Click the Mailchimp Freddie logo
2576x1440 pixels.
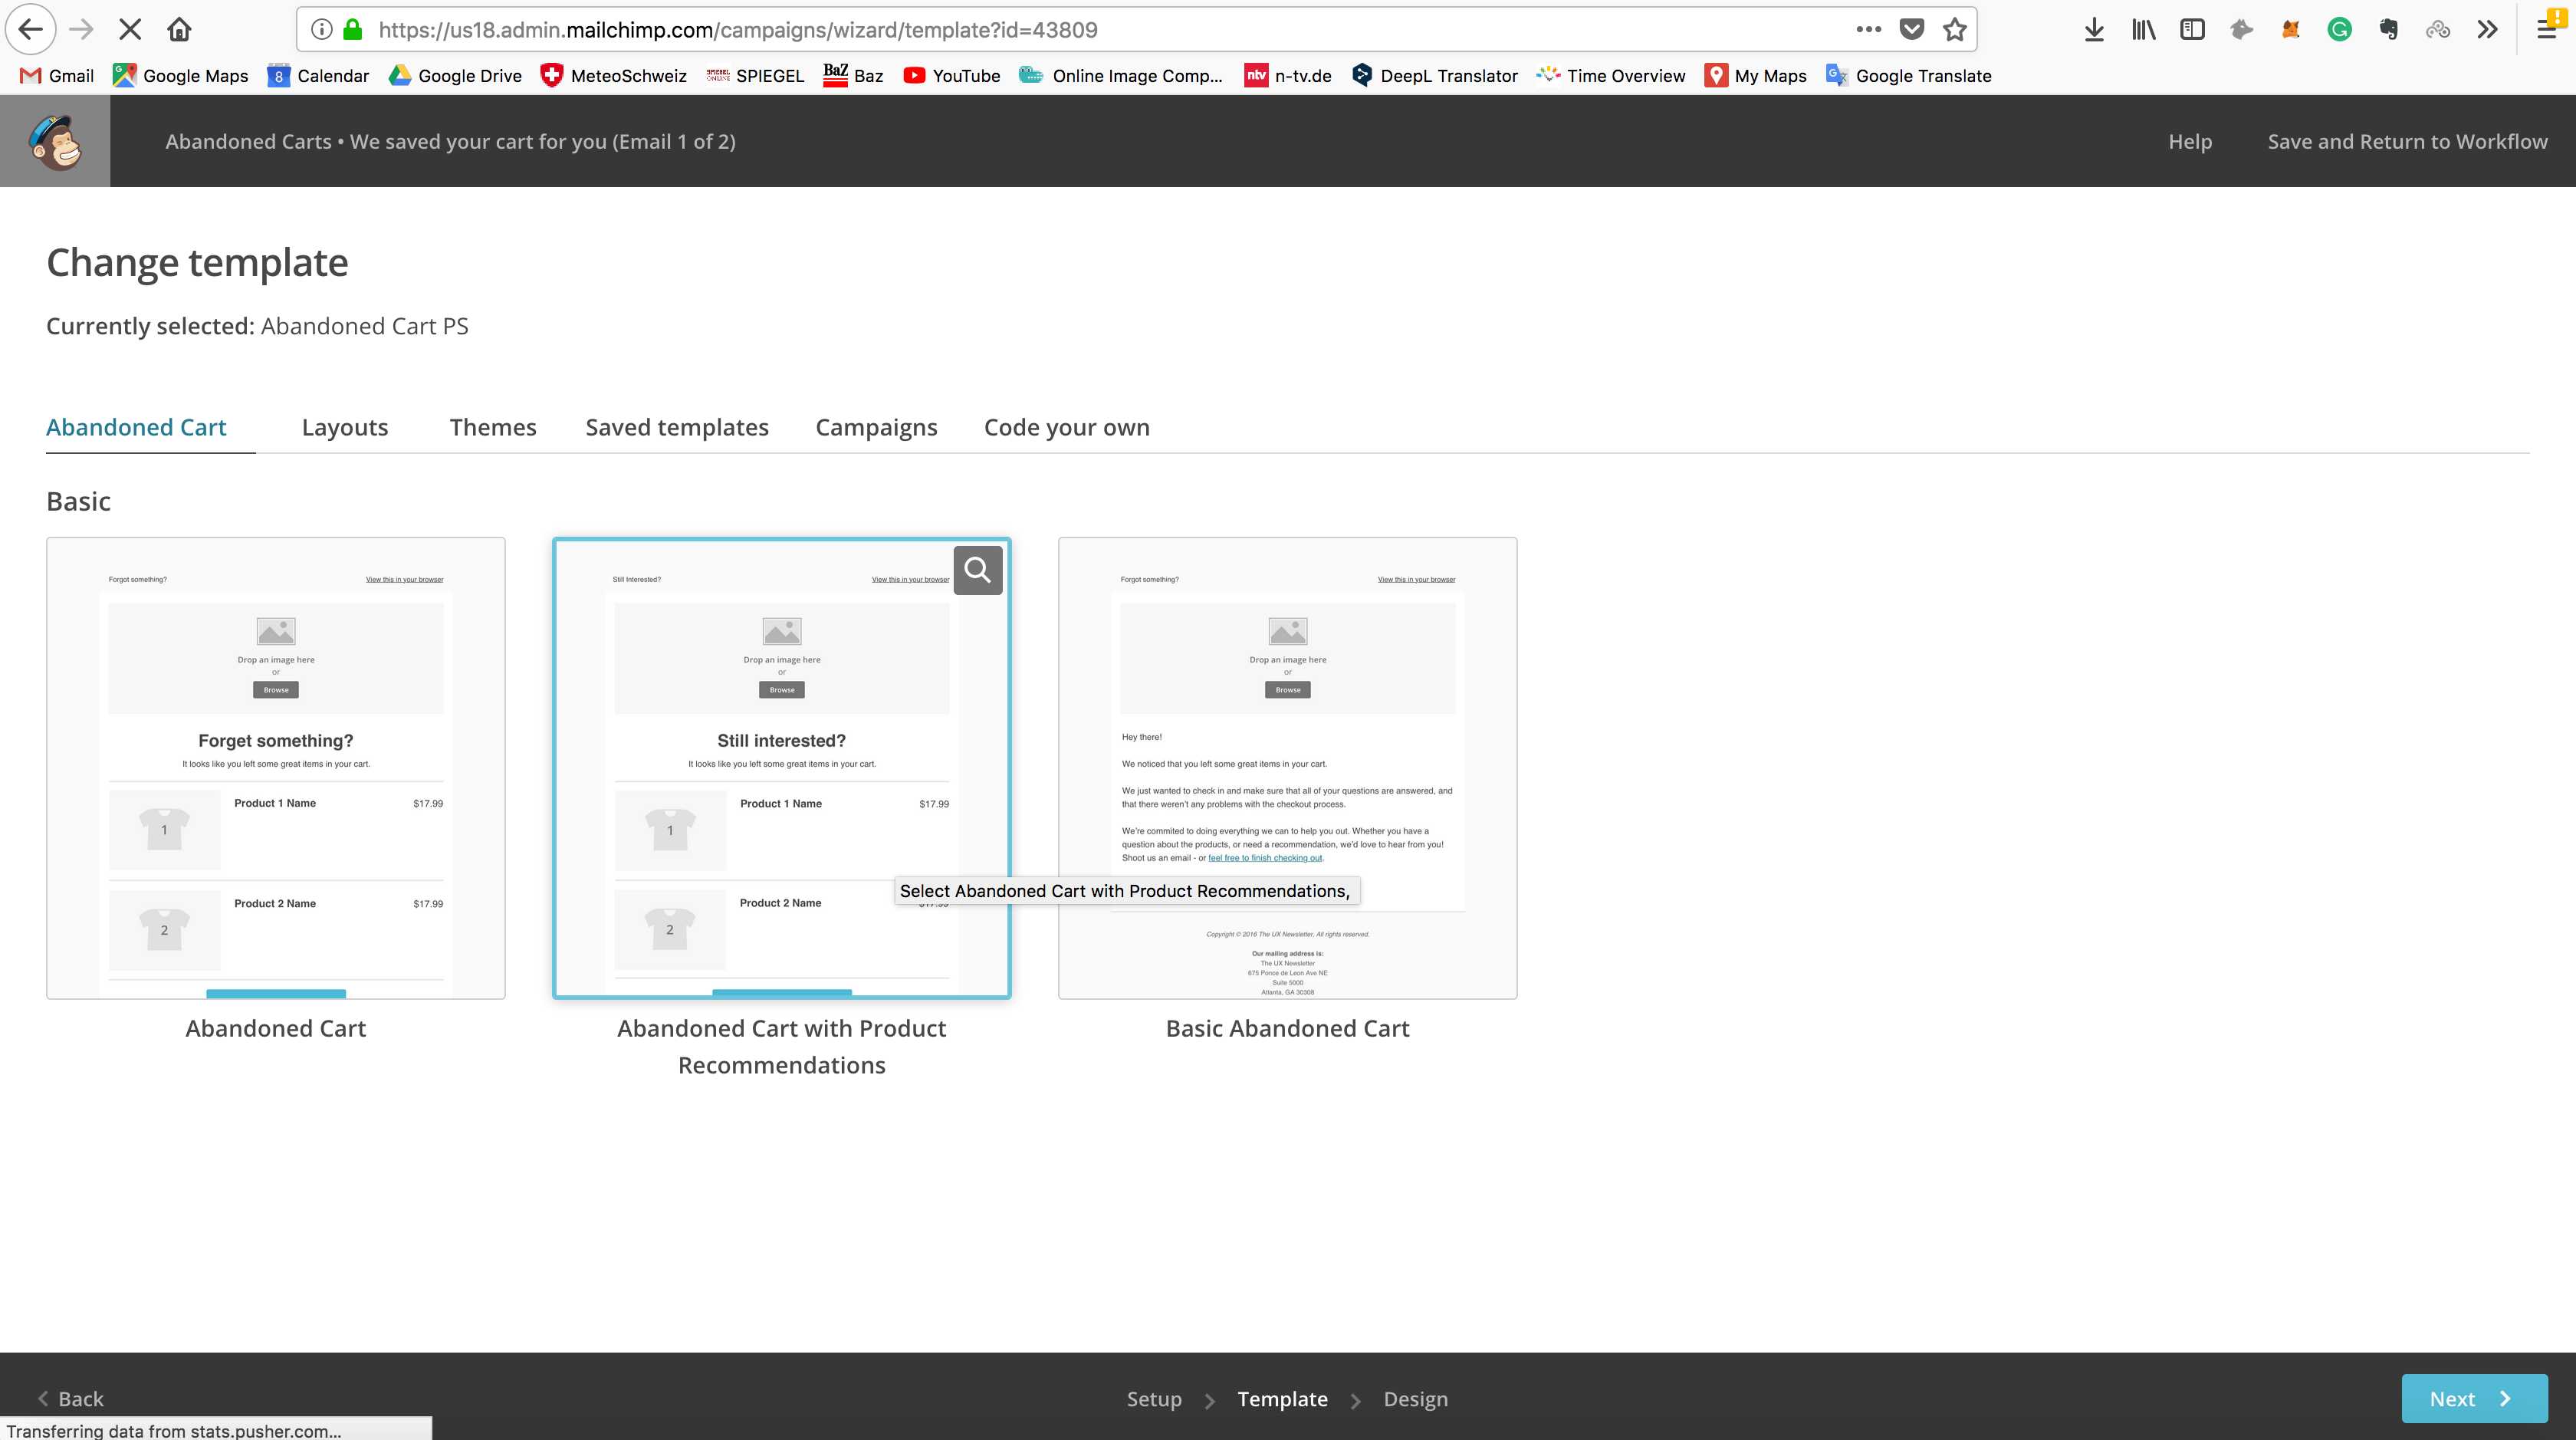55,141
